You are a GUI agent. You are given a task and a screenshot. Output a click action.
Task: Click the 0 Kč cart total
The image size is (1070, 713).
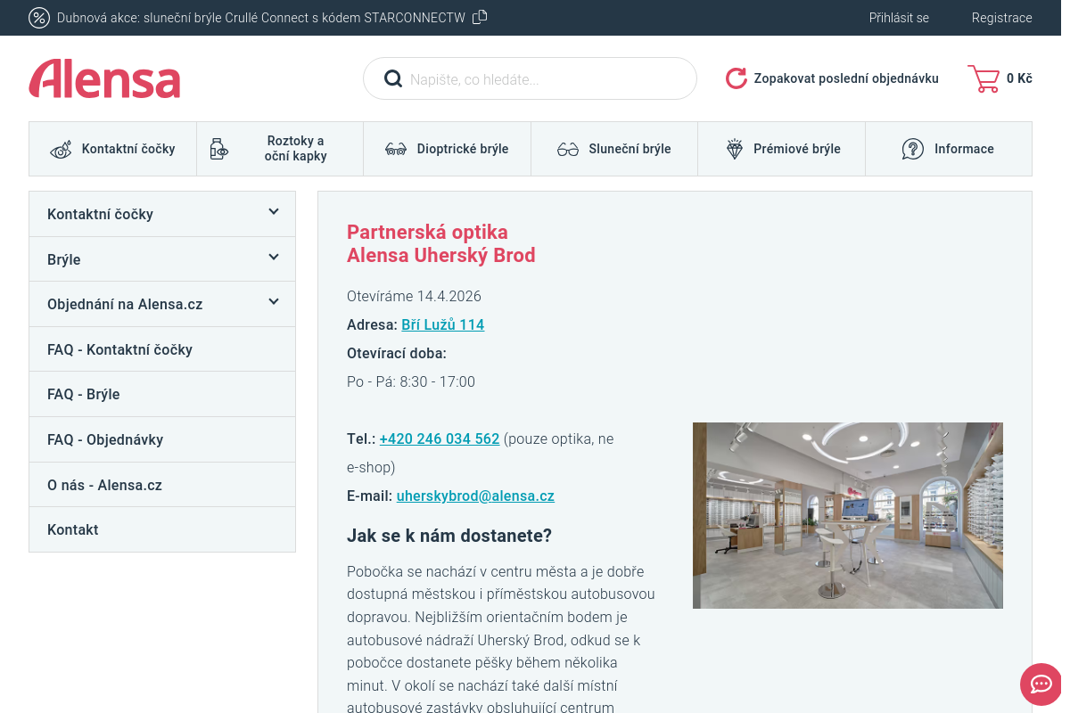point(1019,78)
